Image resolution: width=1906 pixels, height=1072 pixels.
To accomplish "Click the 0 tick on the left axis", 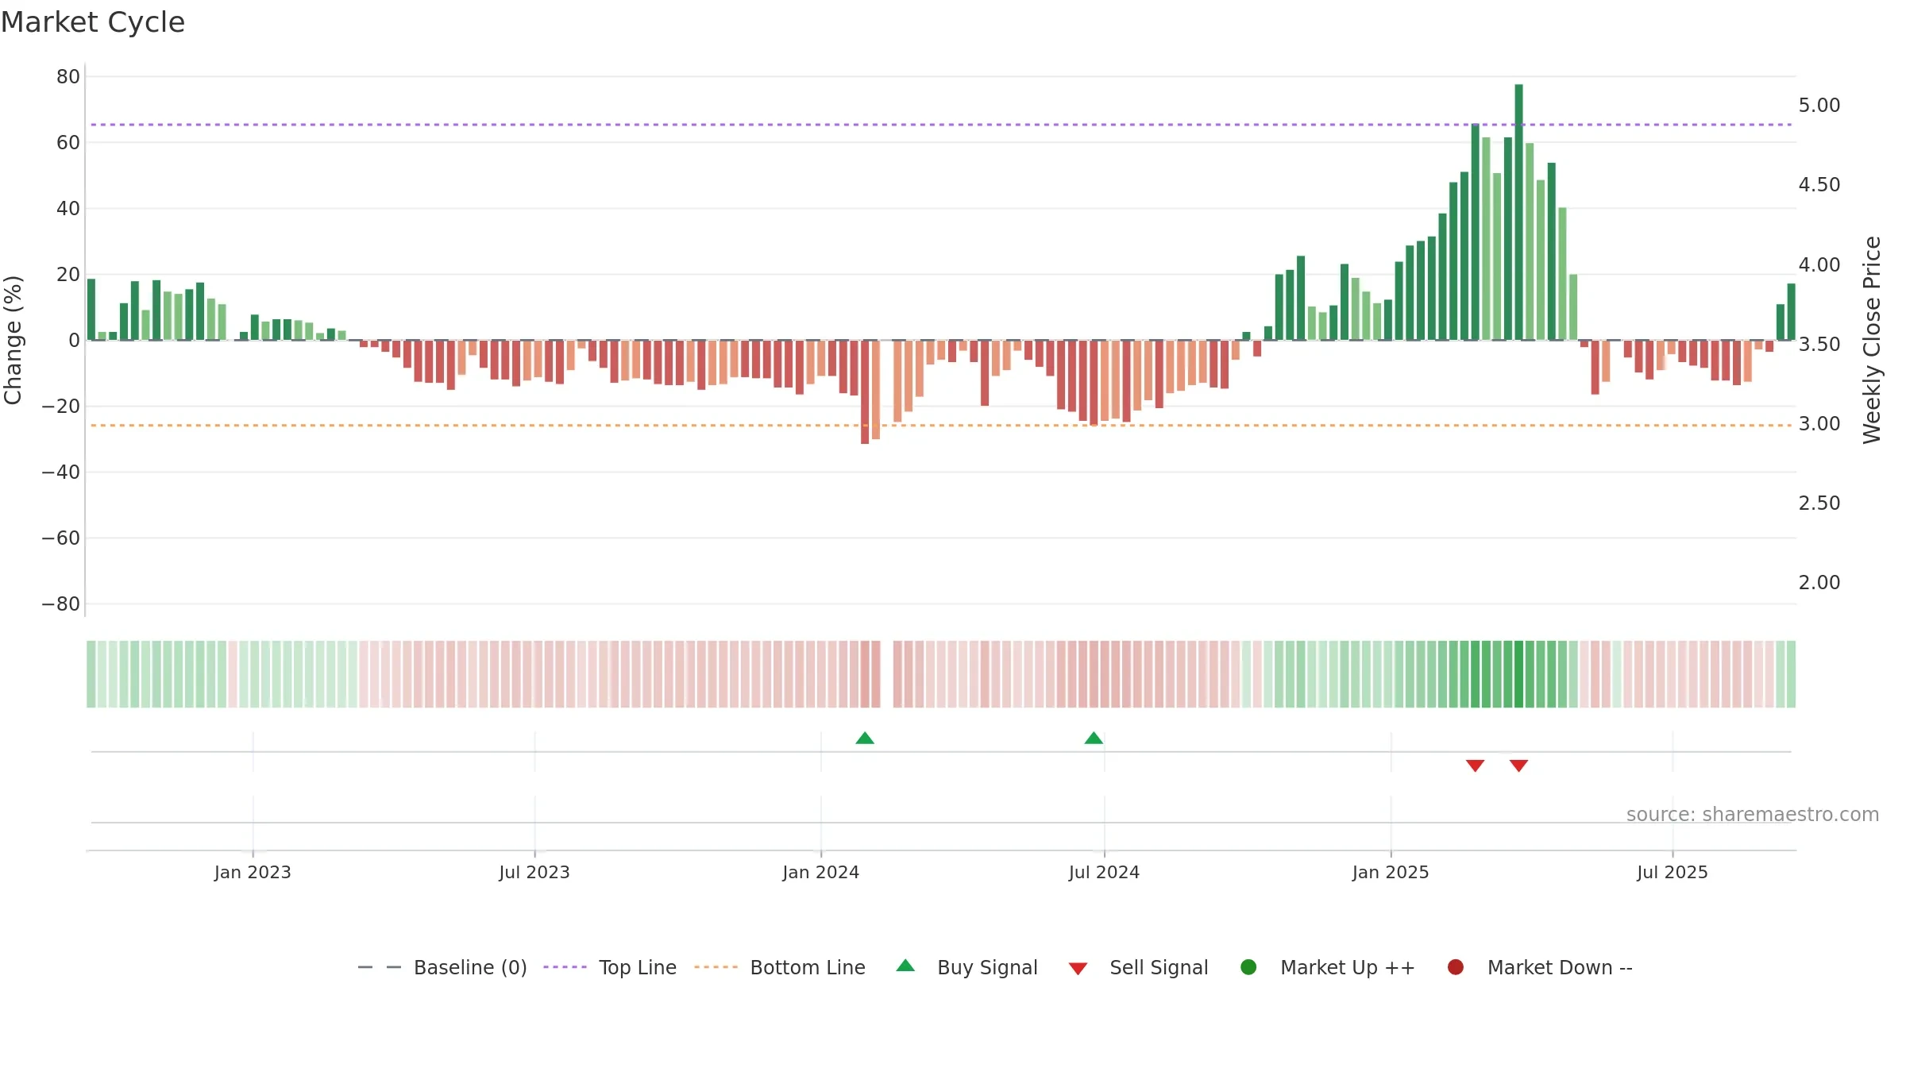I will click(75, 341).
